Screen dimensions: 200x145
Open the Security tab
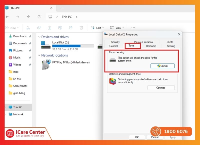click(x=115, y=42)
